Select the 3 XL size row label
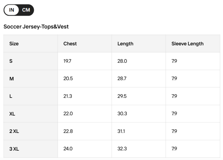The image size is (223, 160). coord(14,149)
